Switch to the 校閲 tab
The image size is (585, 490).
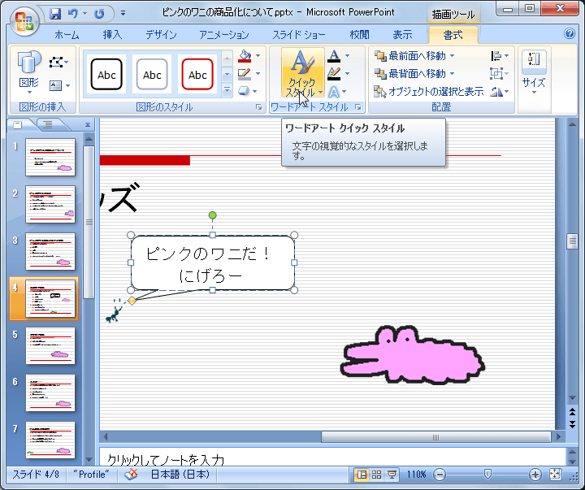360,35
